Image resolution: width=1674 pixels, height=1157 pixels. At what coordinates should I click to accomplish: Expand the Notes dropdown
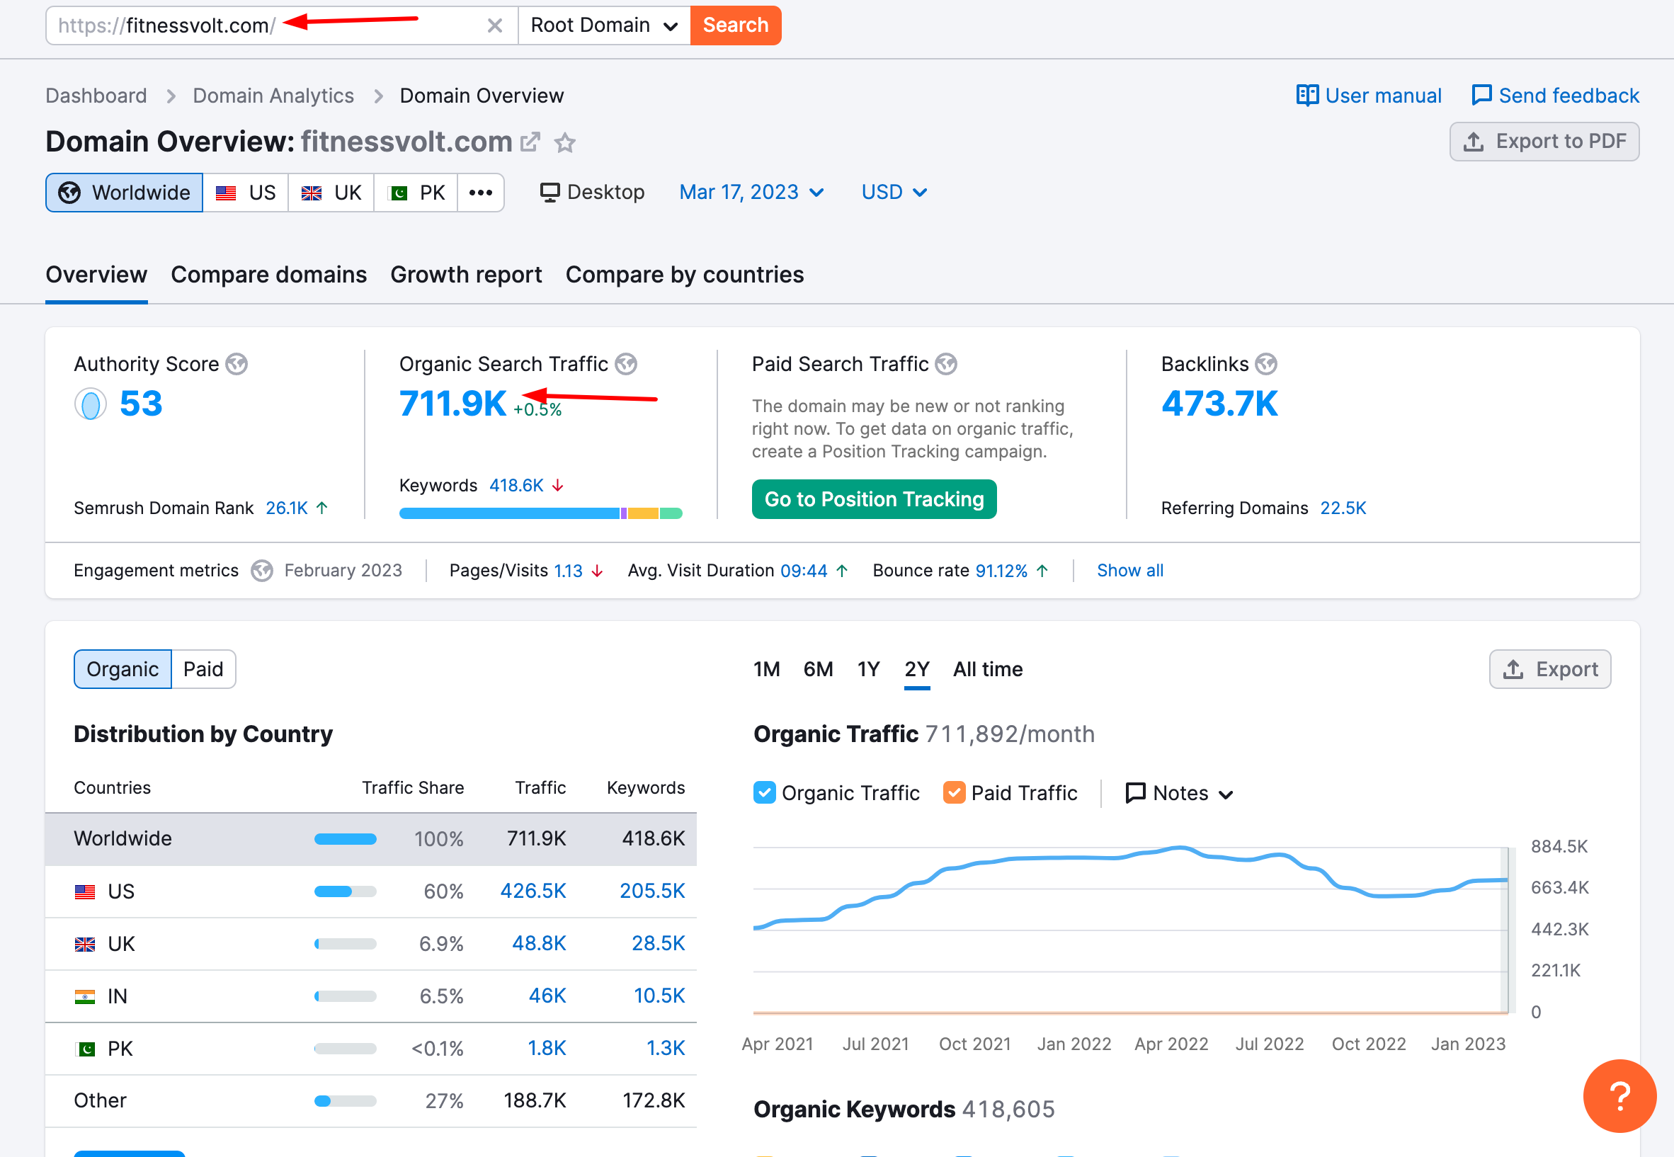(1179, 793)
